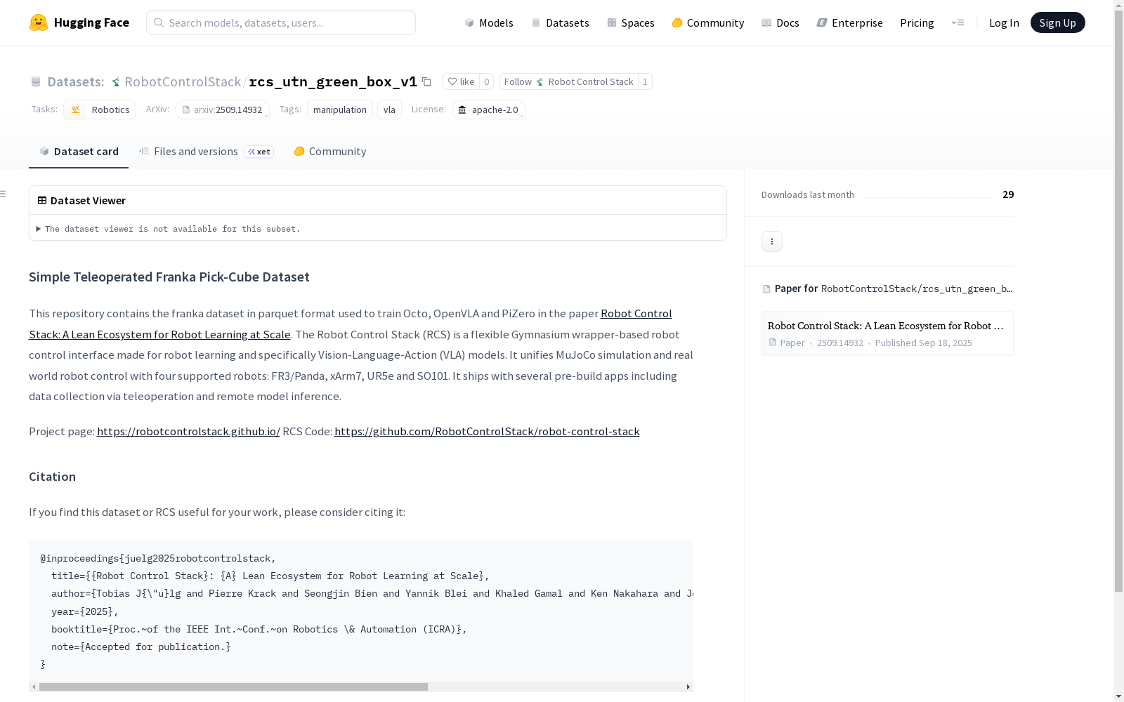Image resolution: width=1124 pixels, height=702 pixels.
Task: Click the Downloads last month count 29
Action: (1008, 194)
